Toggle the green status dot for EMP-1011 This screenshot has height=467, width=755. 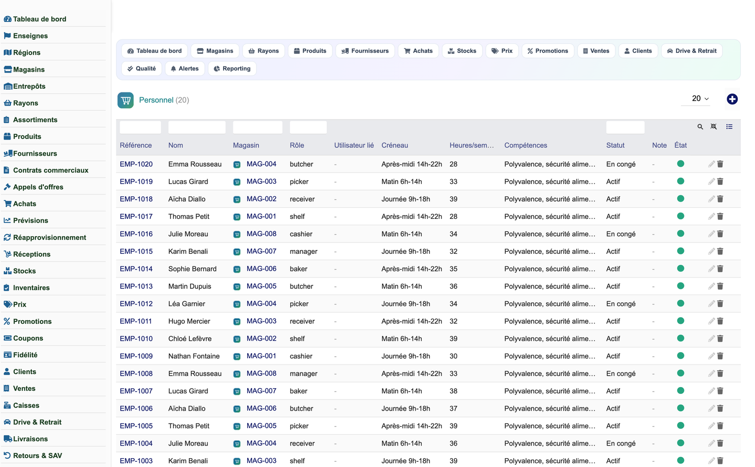pyautogui.click(x=680, y=321)
